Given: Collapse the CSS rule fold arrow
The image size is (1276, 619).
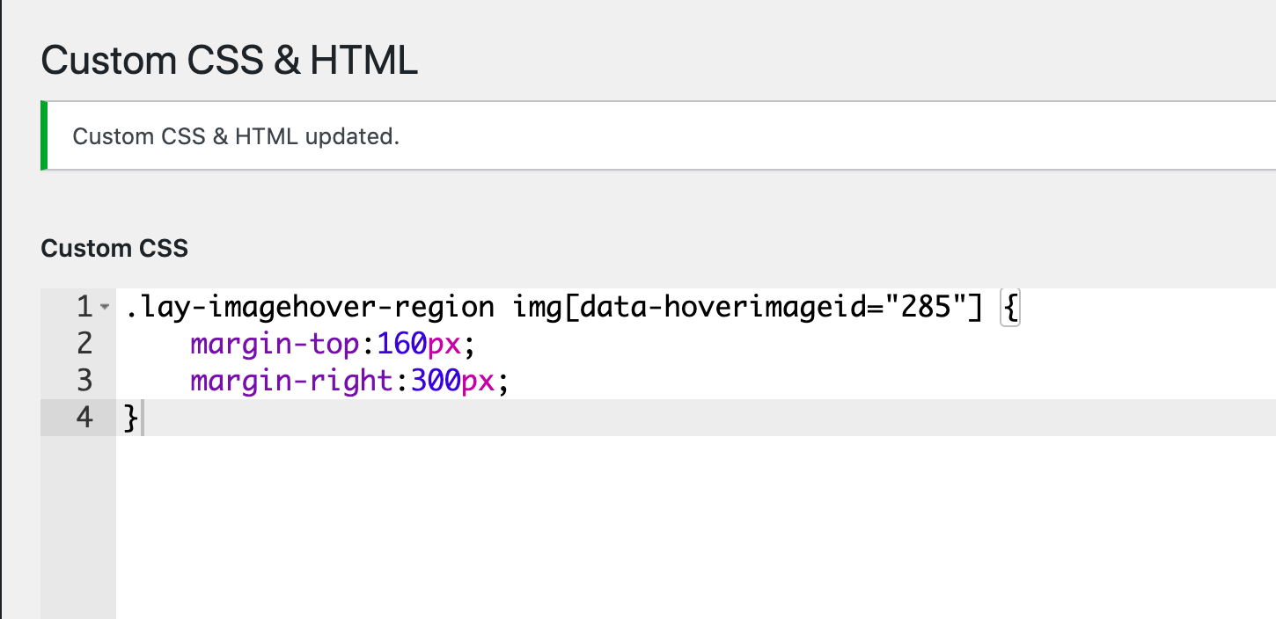Looking at the screenshot, I should tap(105, 308).
